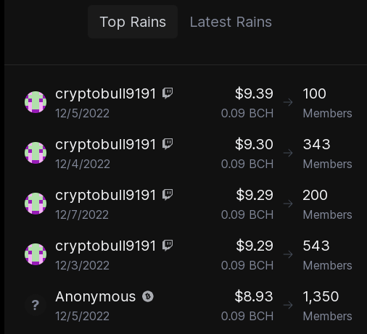
Task: Click the 343 Members count
Action: tap(328, 154)
